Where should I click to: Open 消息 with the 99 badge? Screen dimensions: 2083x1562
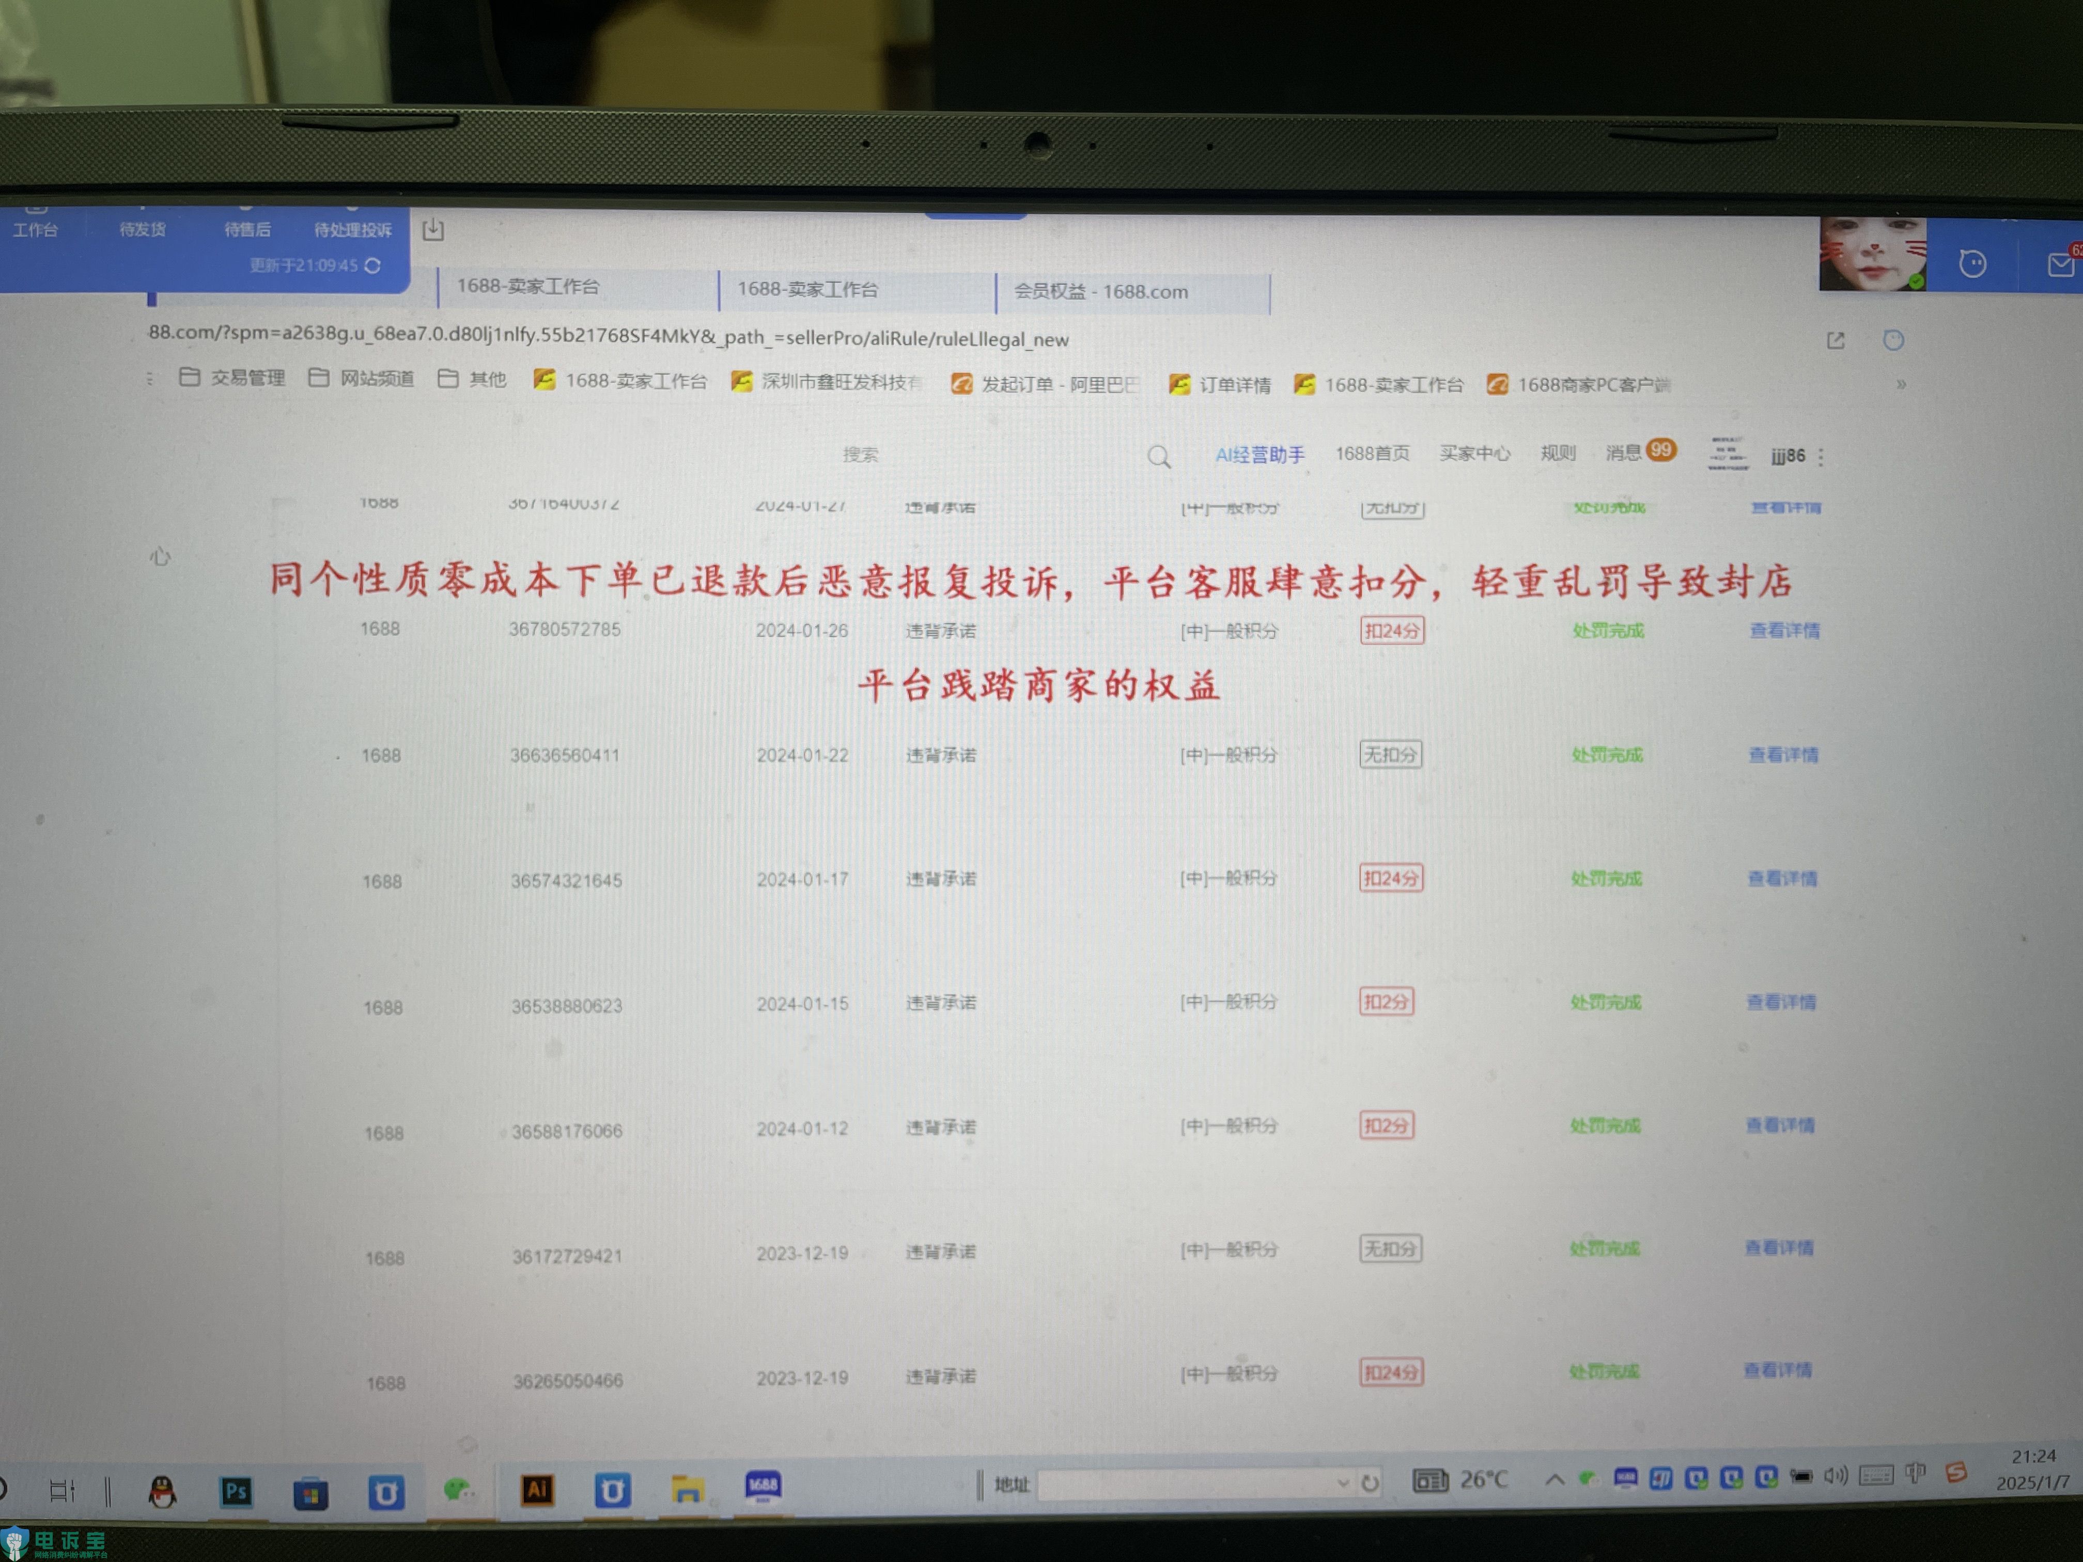1640,452
